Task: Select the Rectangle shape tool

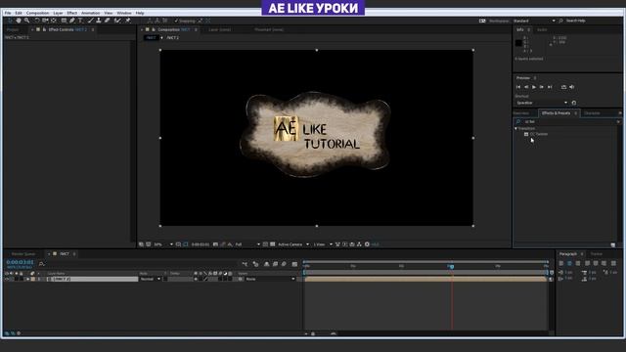Action: tap(64, 21)
